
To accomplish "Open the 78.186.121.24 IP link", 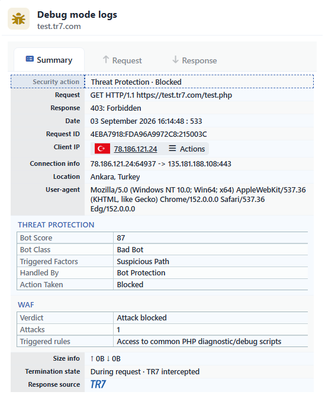I will [136, 149].
